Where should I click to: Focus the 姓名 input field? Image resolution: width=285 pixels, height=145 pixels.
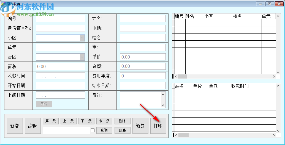point(143,18)
